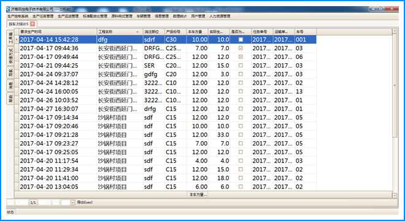Select the SER cell in 浇注部位 column
Screen dimensions: 405x221
(154, 66)
